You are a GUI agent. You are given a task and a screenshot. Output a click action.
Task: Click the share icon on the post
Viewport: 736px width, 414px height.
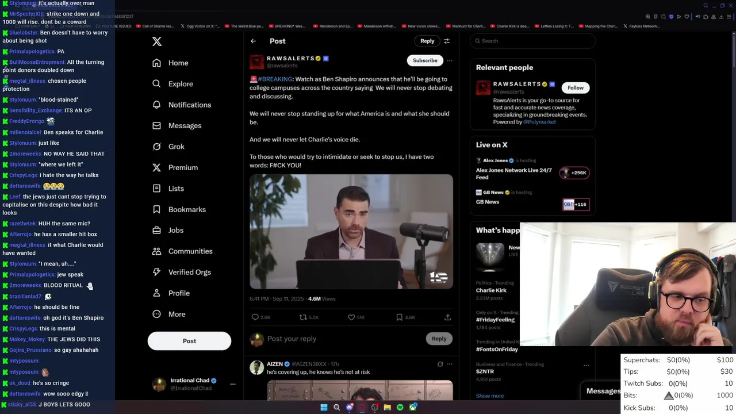(447, 317)
